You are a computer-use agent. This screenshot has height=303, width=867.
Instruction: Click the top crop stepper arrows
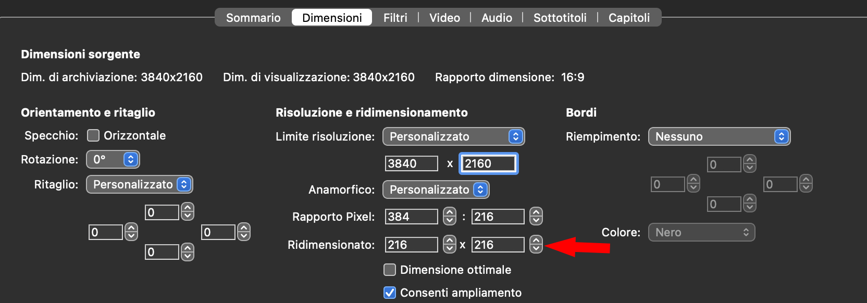[x=188, y=211]
